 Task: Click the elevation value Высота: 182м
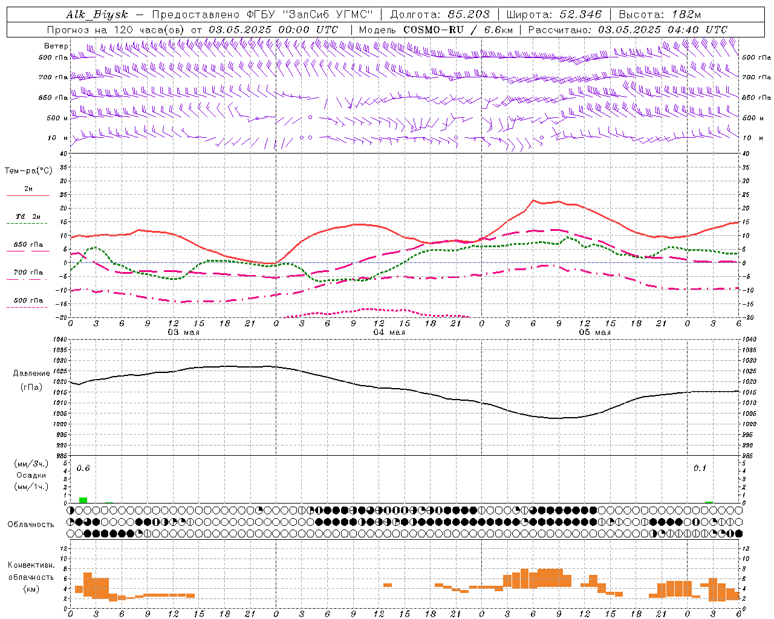660,15
